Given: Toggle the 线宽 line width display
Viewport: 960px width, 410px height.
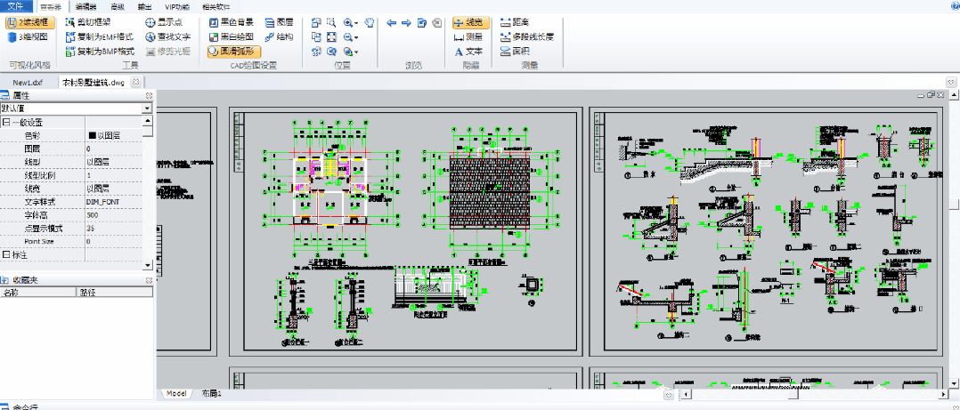Looking at the screenshot, I should point(468,21).
